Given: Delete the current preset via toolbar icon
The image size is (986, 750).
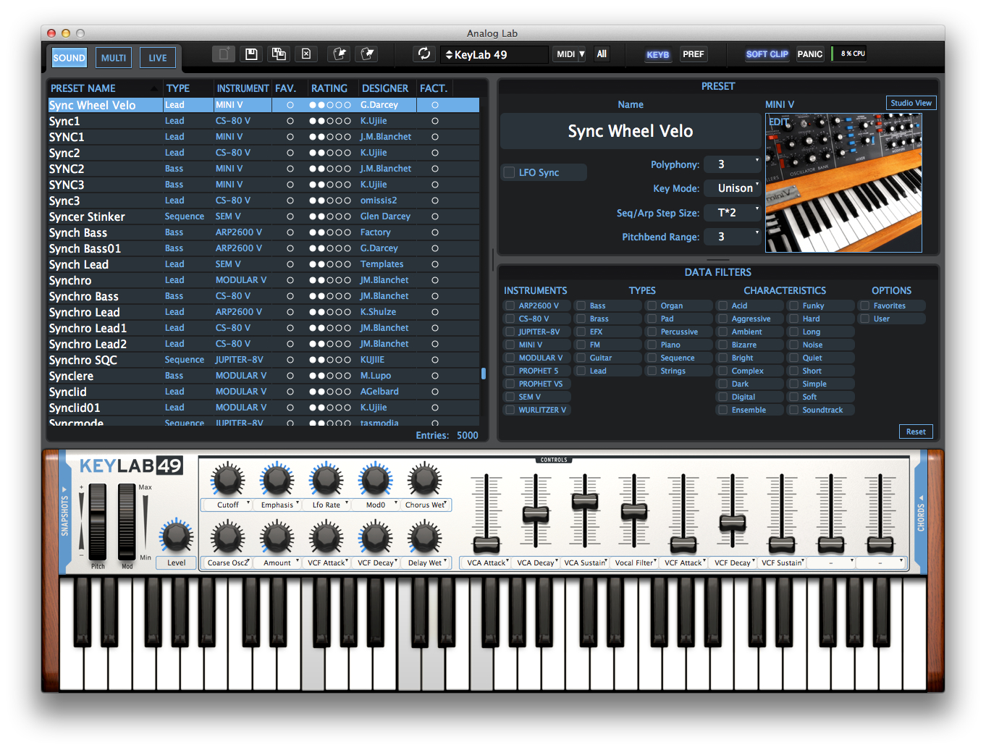Looking at the screenshot, I should coord(306,54).
